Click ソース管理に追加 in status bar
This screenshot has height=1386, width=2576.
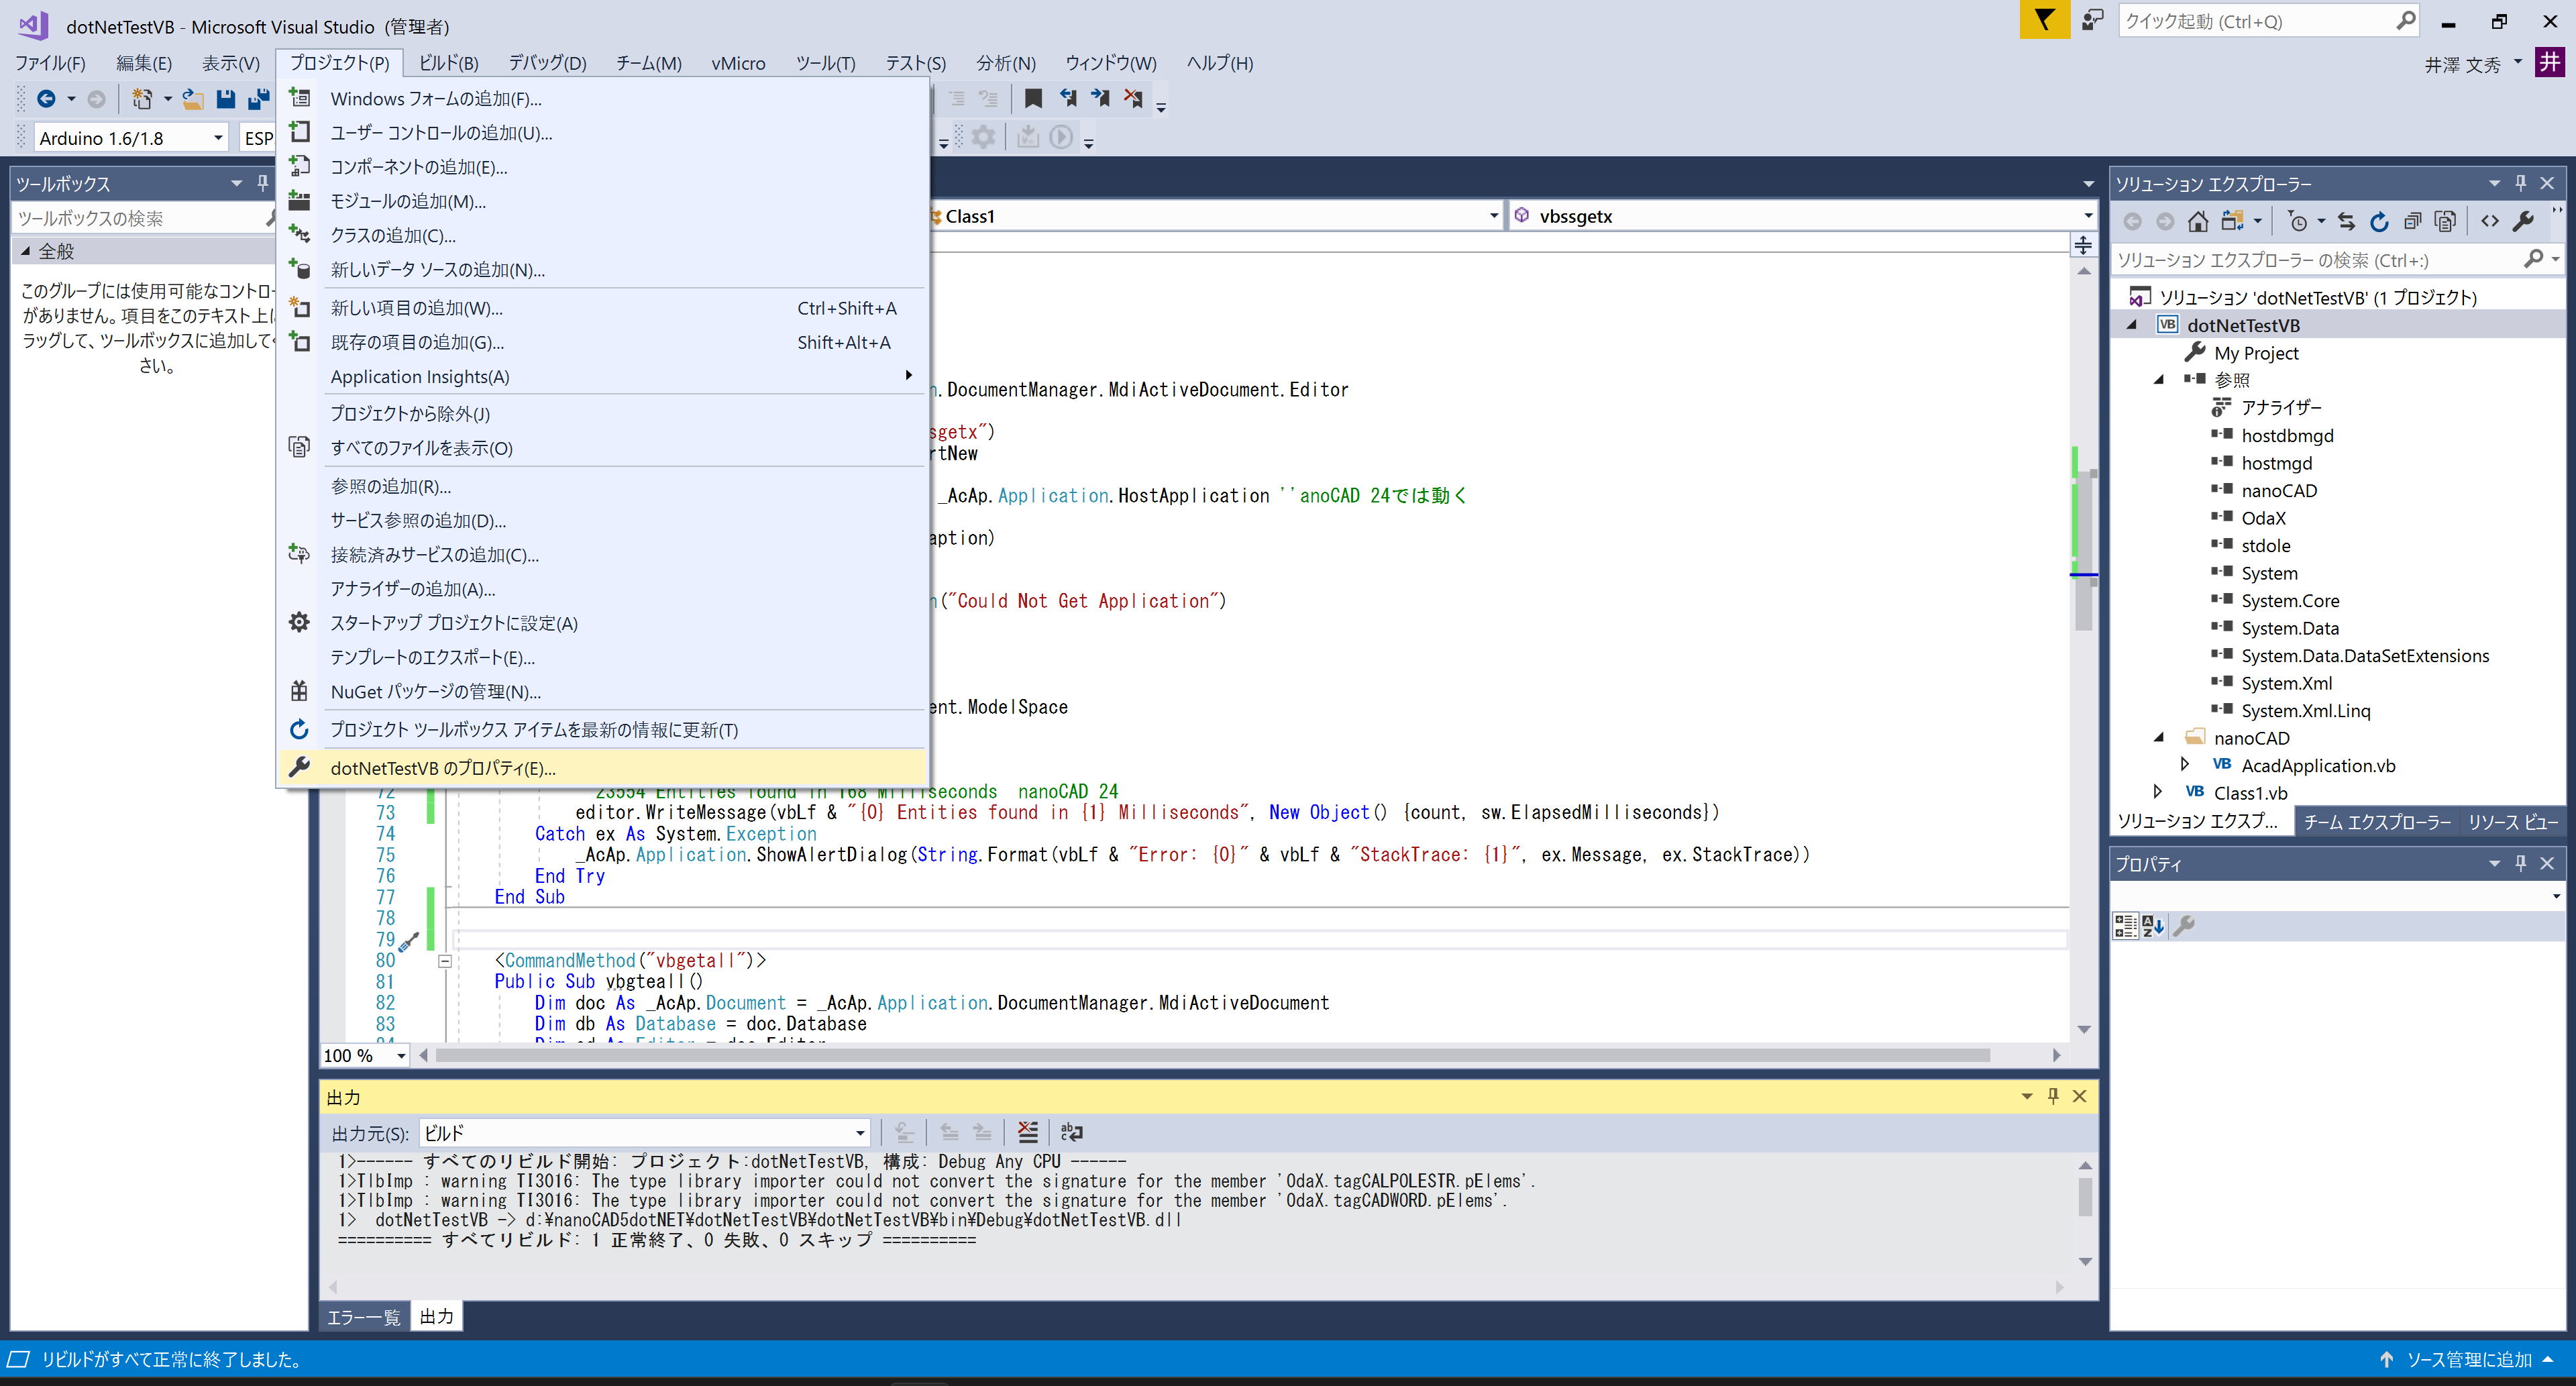pos(2469,1359)
